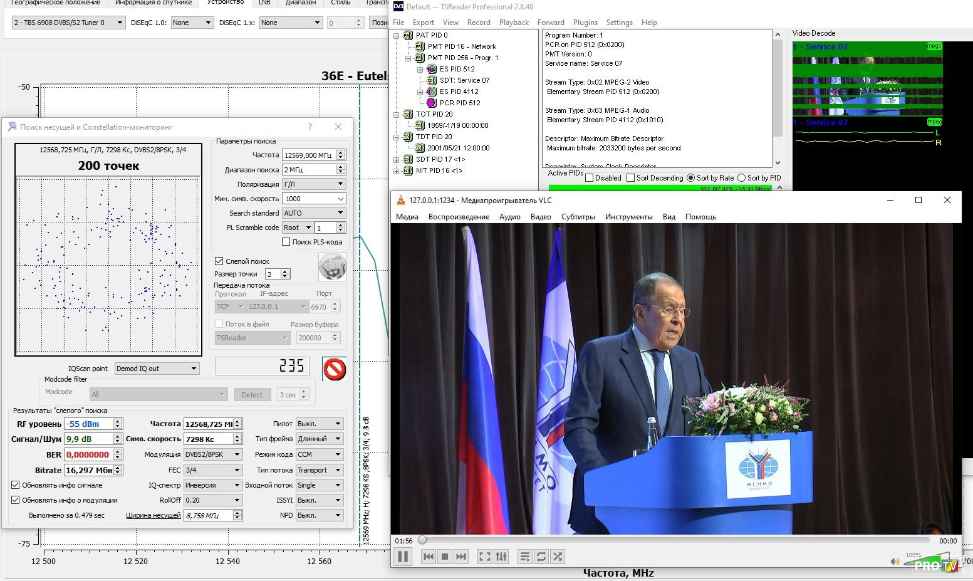973x581 pixels.
Task: Select the Sort by PID radio button
Action: tap(742, 178)
